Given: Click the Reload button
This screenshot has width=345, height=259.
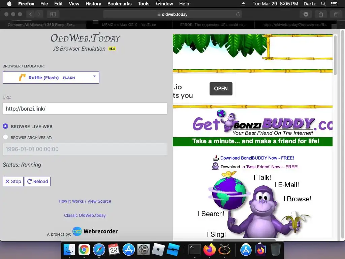Looking at the screenshot, I should tap(38, 181).
